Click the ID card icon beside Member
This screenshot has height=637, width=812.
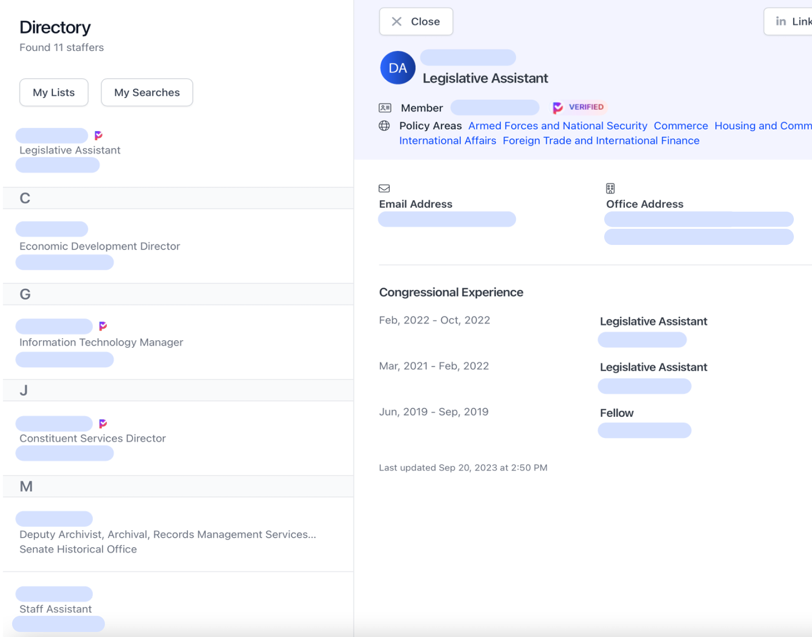(x=385, y=108)
